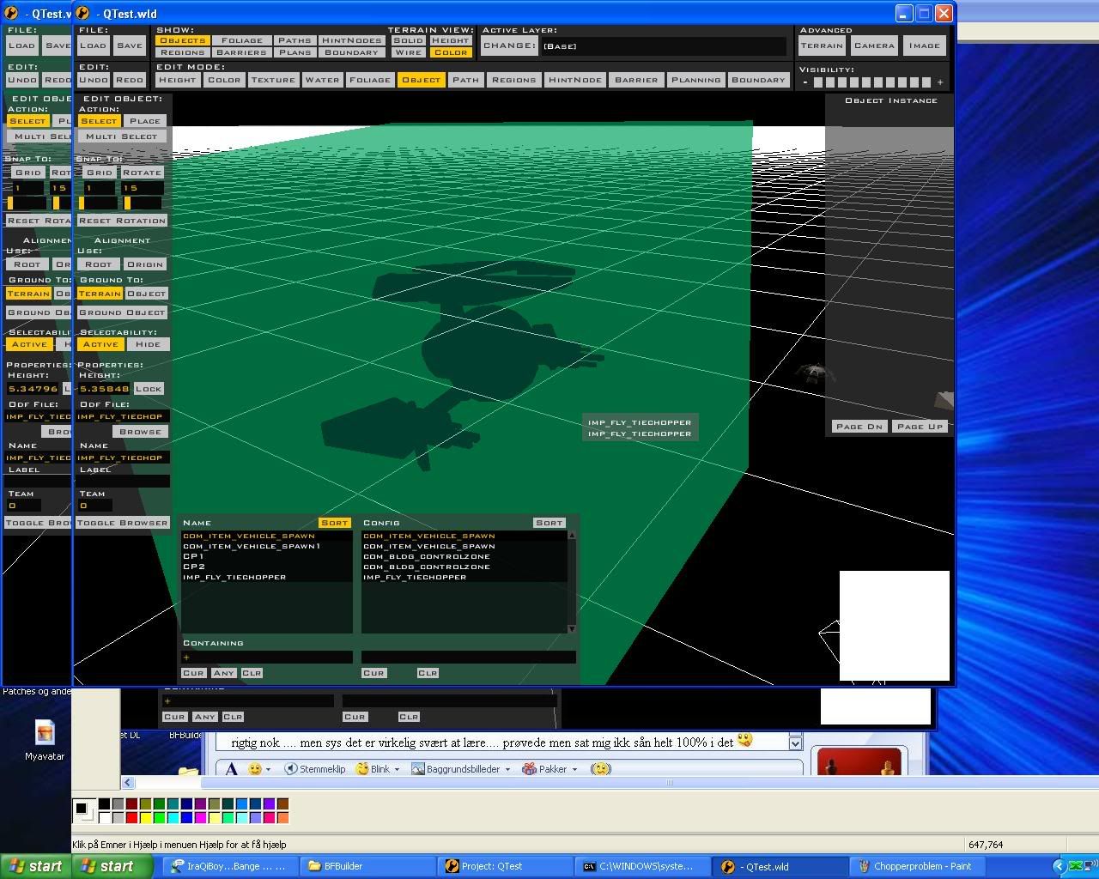Click grid snap slider handle in front window

[x=82, y=203]
